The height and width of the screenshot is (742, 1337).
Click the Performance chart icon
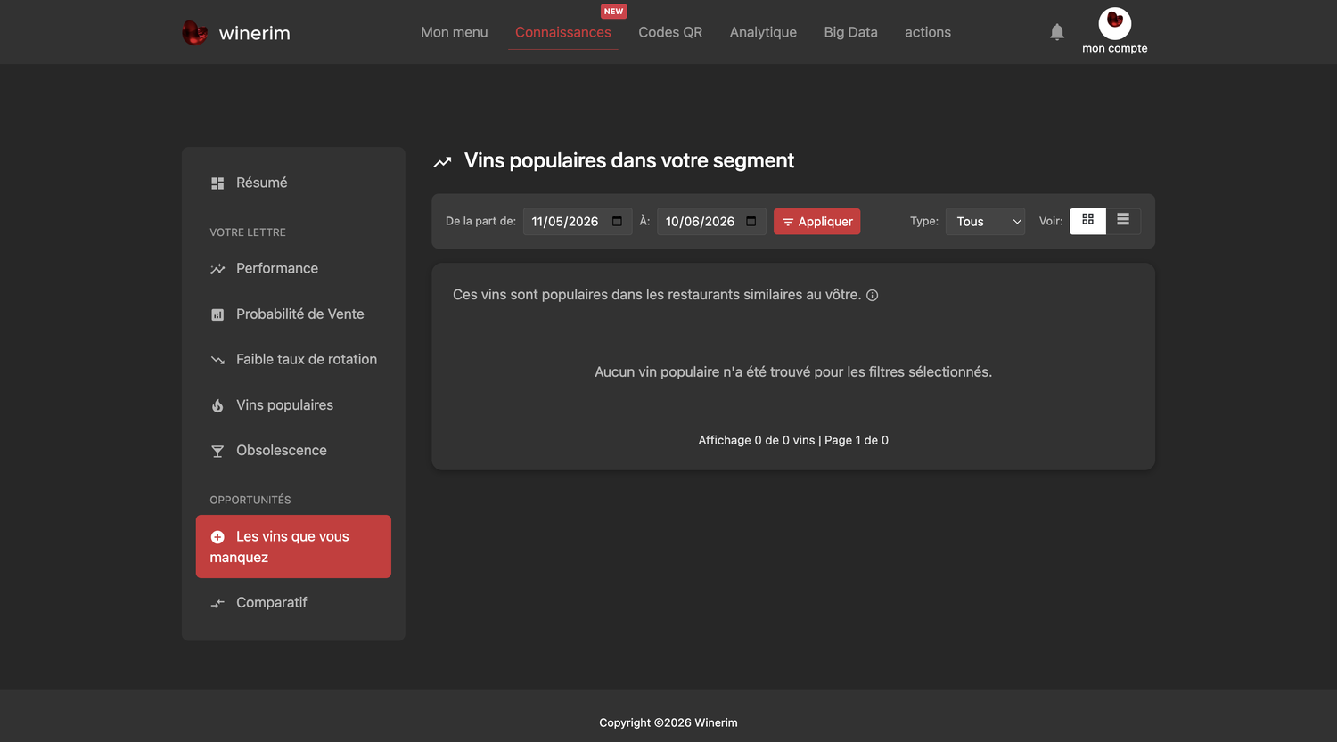point(217,269)
